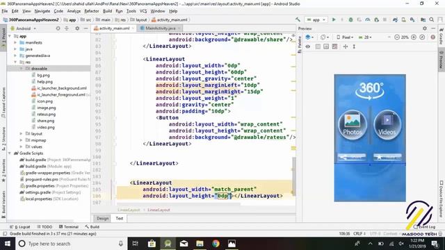Viewport: 445px width, 250px height.
Task: Open the AVD Manager icon
Action: click(x=403, y=19)
